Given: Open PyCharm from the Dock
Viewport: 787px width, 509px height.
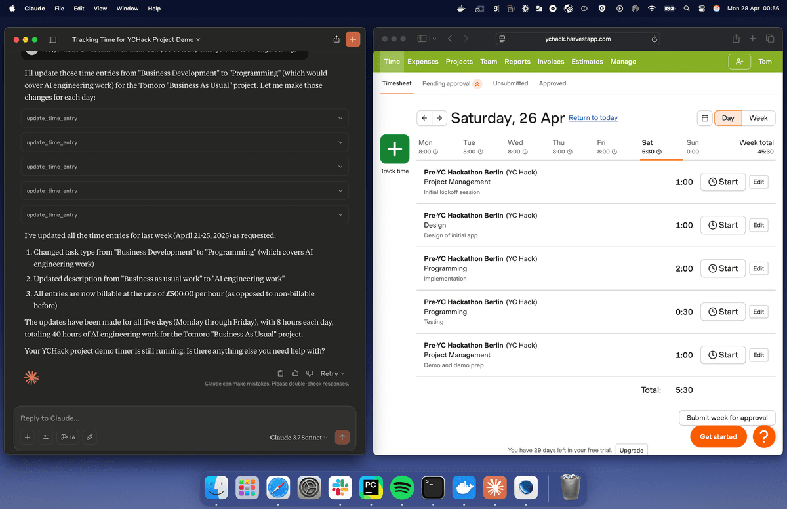Looking at the screenshot, I should [x=371, y=488].
